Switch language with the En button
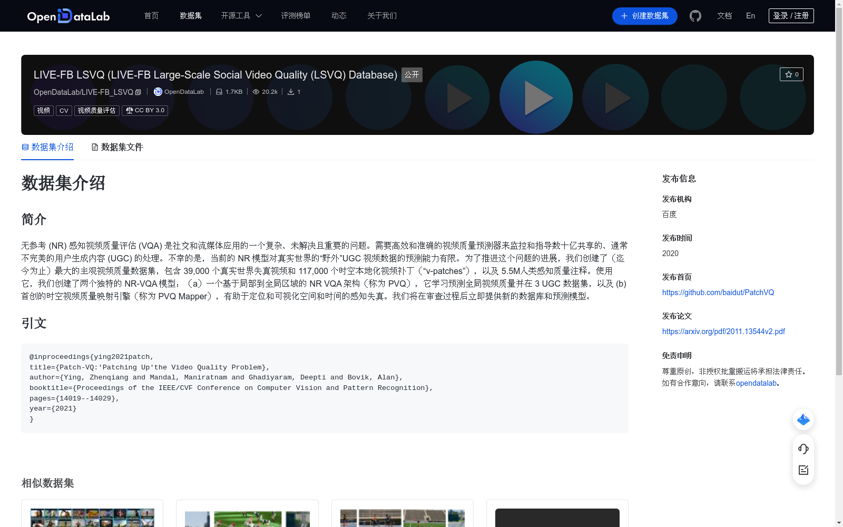The image size is (843, 527). click(x=750, y=16)
